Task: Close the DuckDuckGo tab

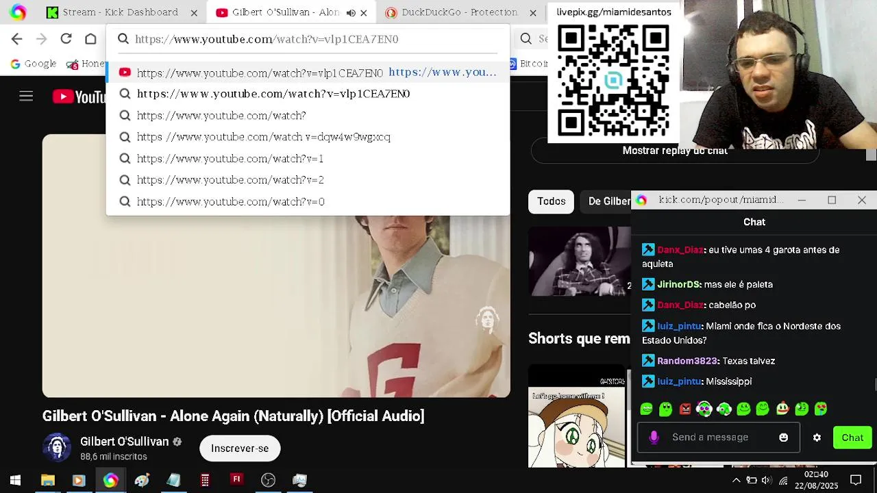Action: pos(532,12)
